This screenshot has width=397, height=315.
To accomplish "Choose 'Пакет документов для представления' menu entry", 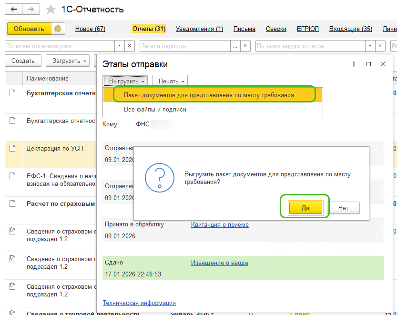I will [209, 95].
